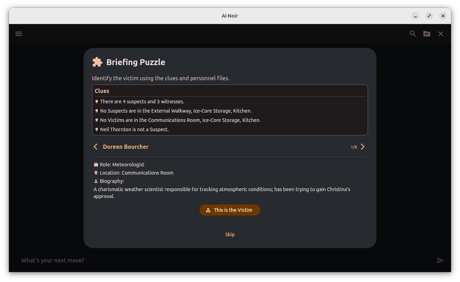This screenshot has width=460, height=282.
Task: Restore the AI Noir window size
Action: [429, 16]
